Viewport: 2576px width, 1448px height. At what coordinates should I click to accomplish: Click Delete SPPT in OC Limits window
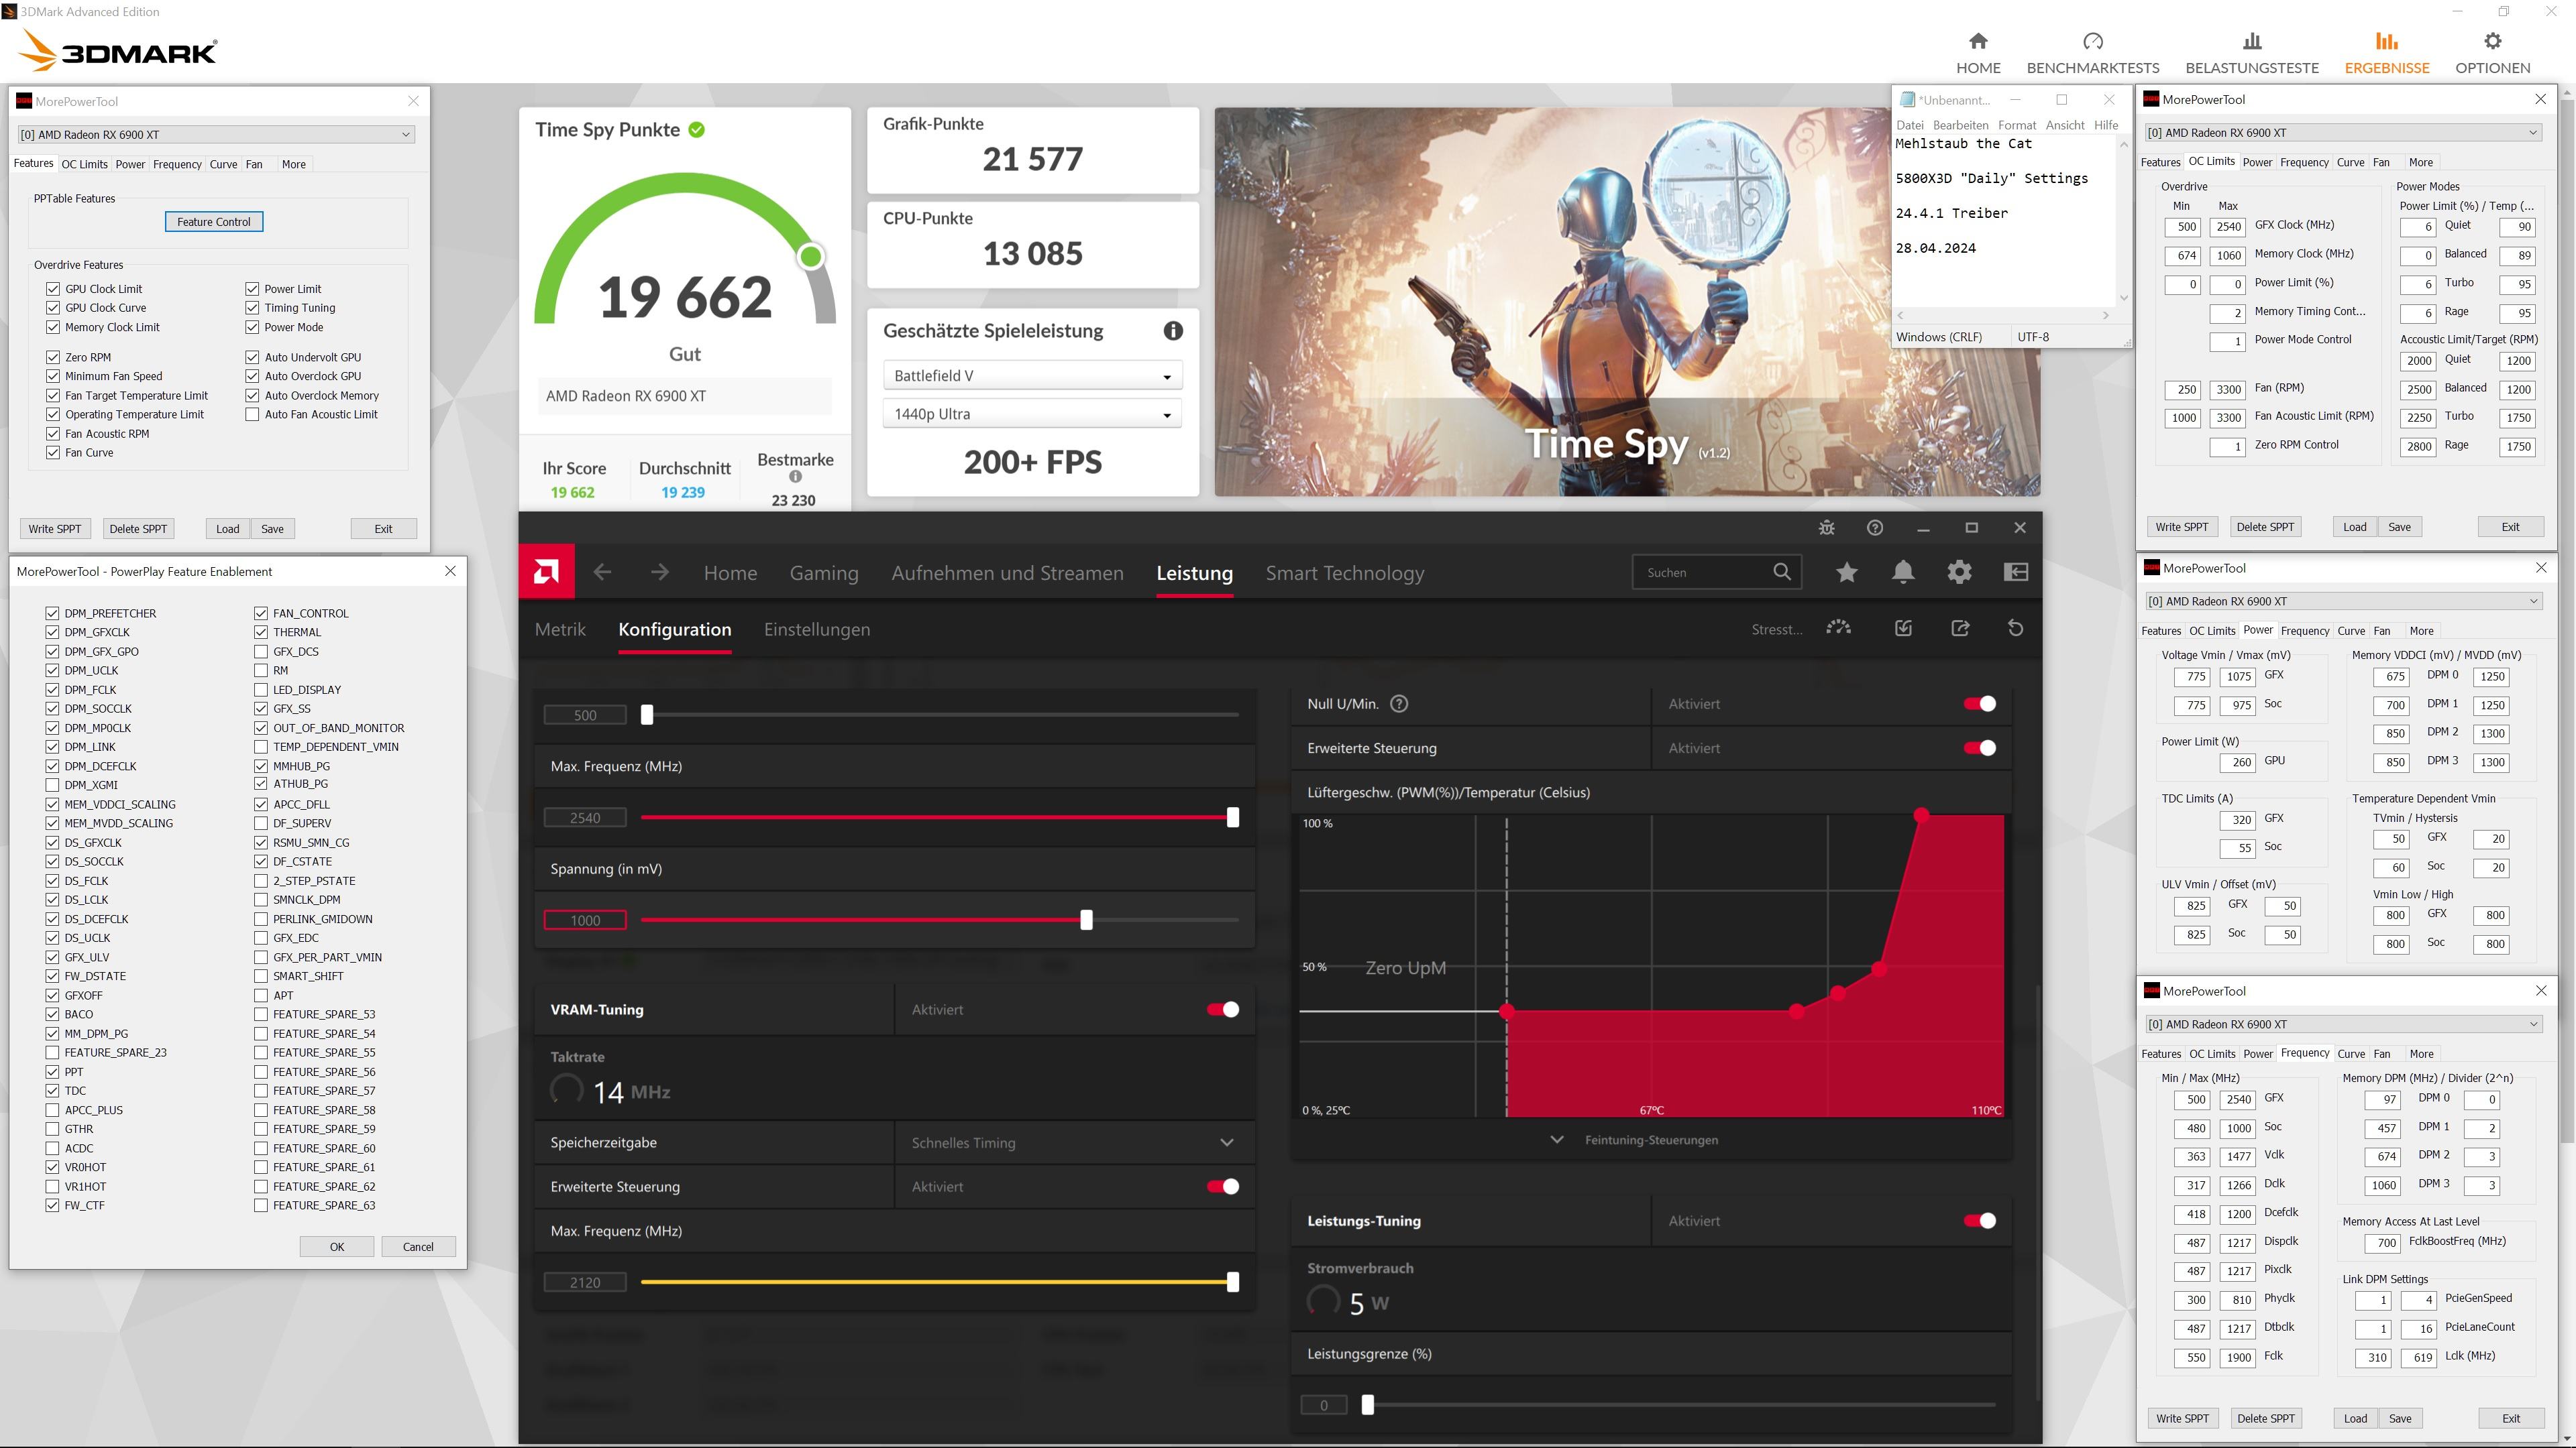(x=2265, y=527)
